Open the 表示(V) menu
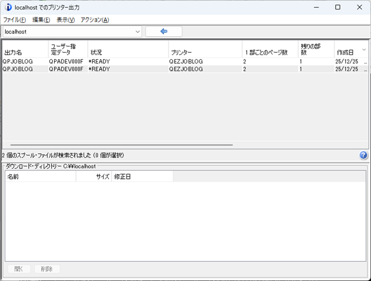The image size is (371, 281). click(x=65, y=20)
